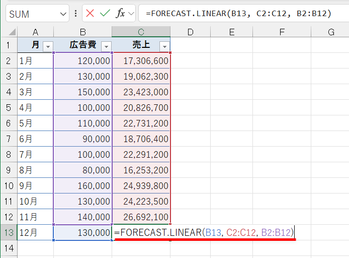349x258 pixels.
Task: Expand the formula bar function dropdown chevron
Action: point(131,14)
